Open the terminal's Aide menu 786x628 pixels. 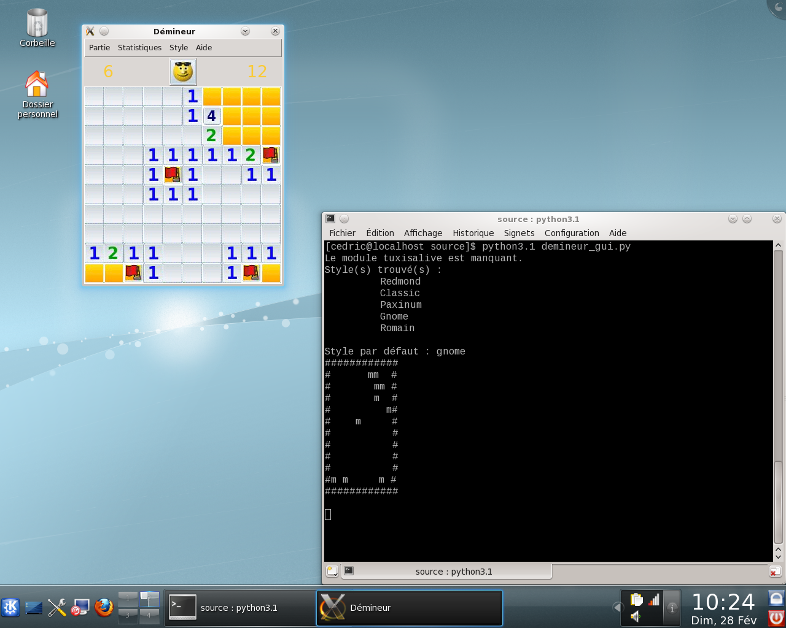point(618,233)
